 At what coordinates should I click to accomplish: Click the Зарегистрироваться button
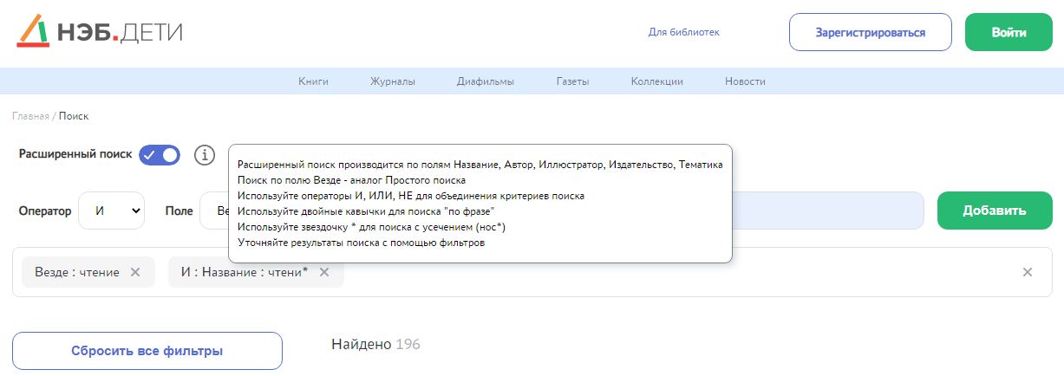click(870, 33)
